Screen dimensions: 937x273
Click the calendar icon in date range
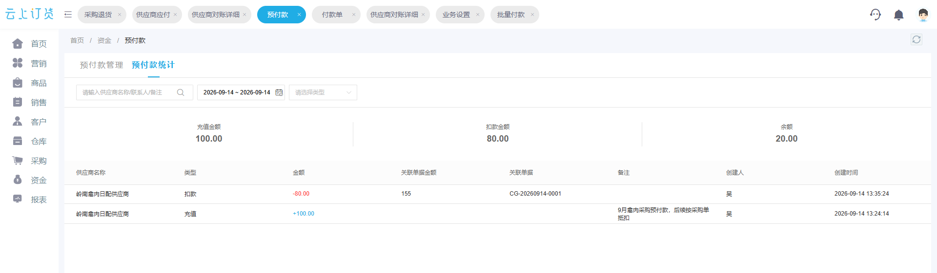point(279,92)
